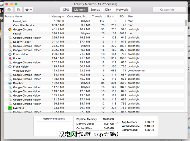Image resolution: width=190 pixels, height=141 pixels.
Task: Click Chrome Helper icon in PID 645 row
Action: (x=10, y=92)
